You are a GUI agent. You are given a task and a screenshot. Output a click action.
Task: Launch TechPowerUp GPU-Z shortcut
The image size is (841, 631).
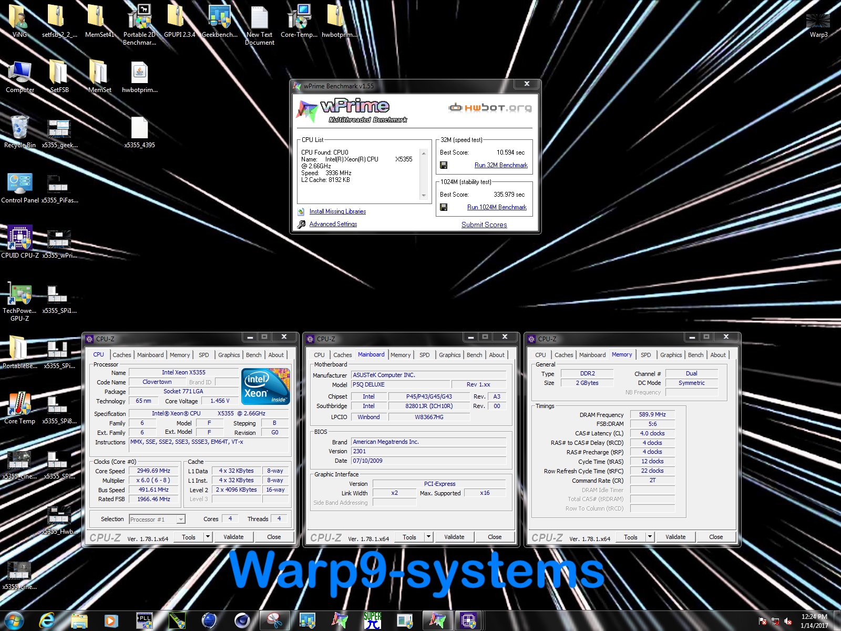[20, 301]
